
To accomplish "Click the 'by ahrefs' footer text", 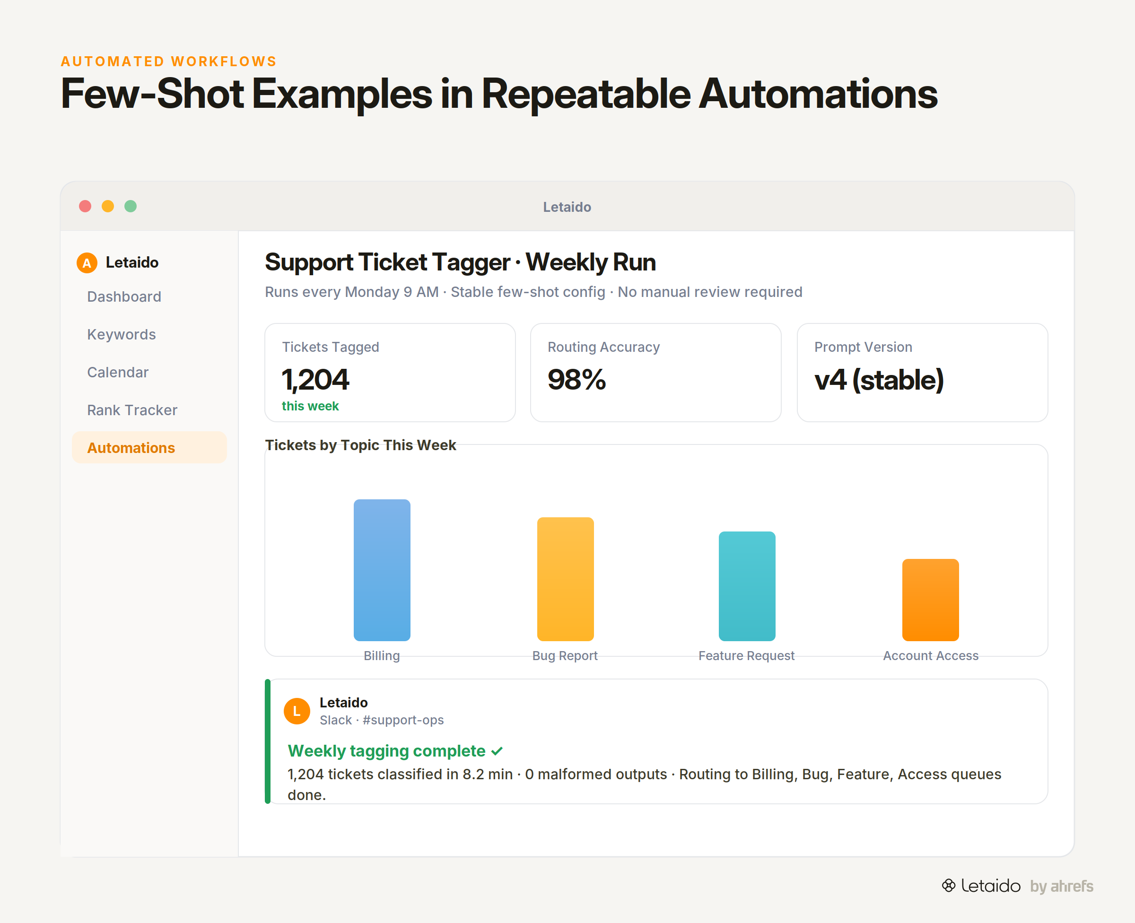I will [x=1062, y=886].
